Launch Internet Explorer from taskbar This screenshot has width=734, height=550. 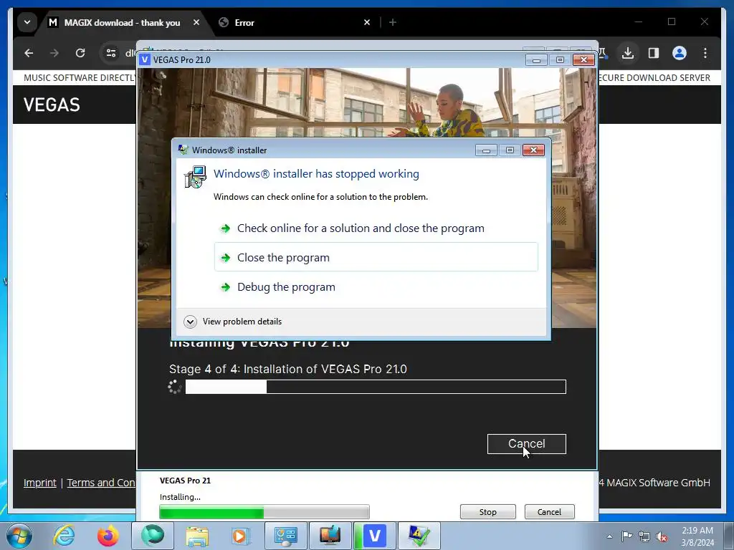(64, 536)
